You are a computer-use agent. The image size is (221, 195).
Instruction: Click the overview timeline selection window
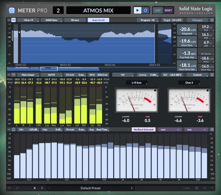pyautogui.click(x=49, y=69)
